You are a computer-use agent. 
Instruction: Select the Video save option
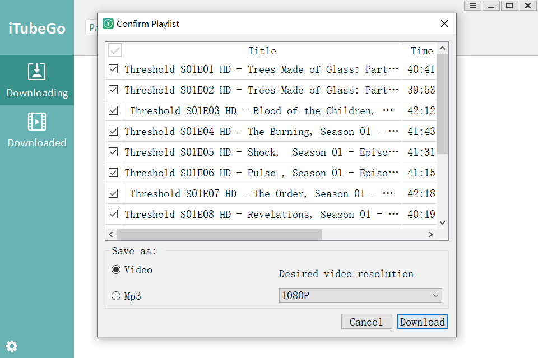pos(116,270)
